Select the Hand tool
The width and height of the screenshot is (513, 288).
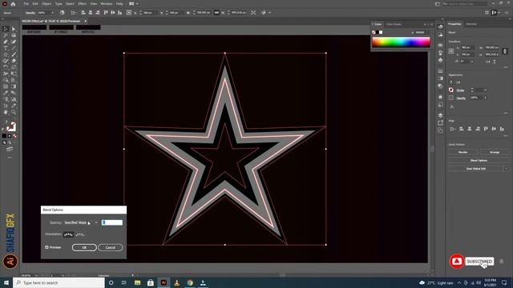[x=6, y=112]
